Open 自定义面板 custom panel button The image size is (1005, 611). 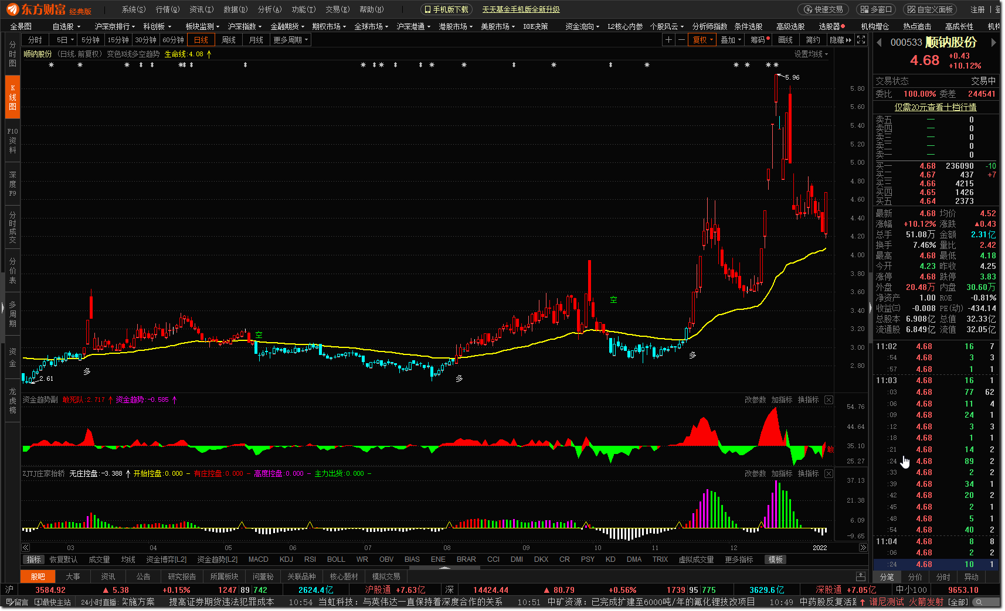click(x=930, y=9)
